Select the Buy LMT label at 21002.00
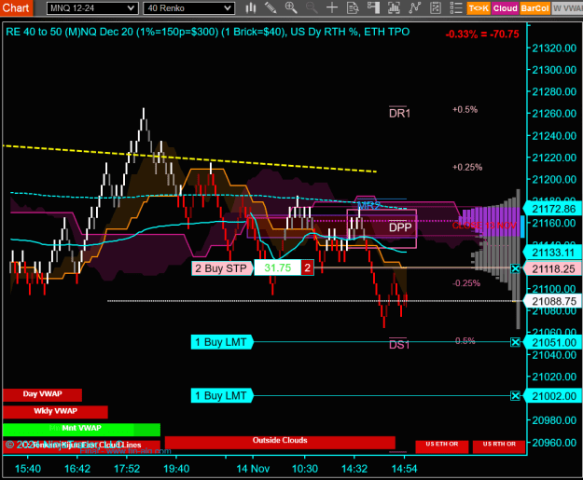 [x=222, y=396]
